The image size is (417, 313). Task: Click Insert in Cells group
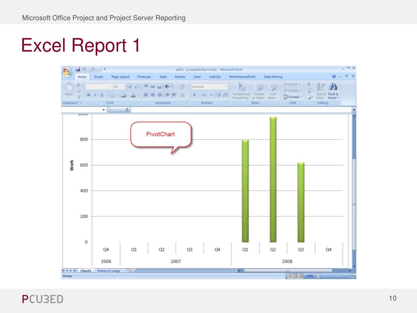pos(292,84)
